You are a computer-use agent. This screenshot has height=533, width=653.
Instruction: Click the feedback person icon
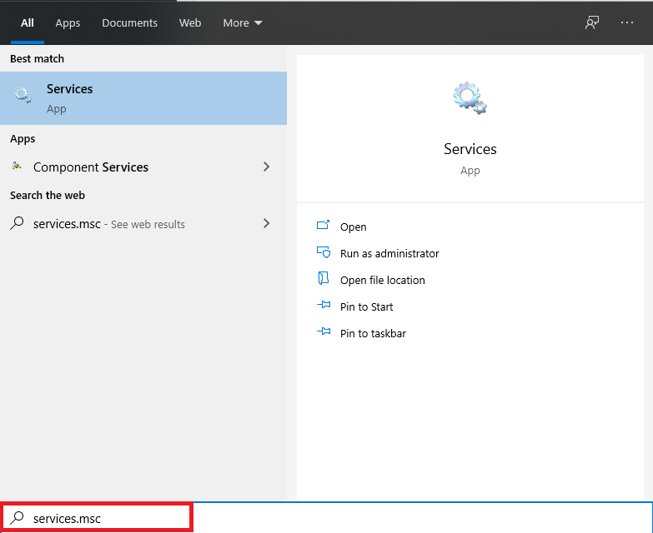592,22
